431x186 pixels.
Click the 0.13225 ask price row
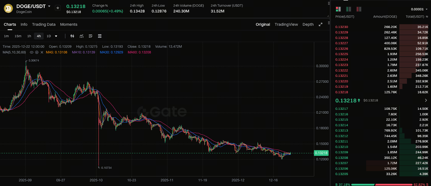[x=342, y=54]
